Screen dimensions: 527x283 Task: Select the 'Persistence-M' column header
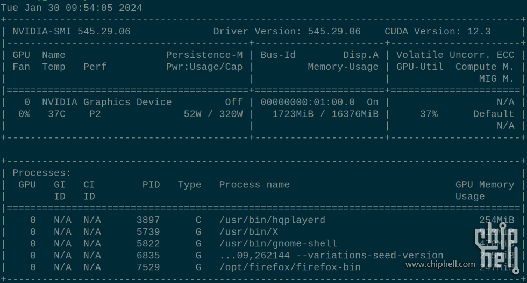tap(204, 55)
